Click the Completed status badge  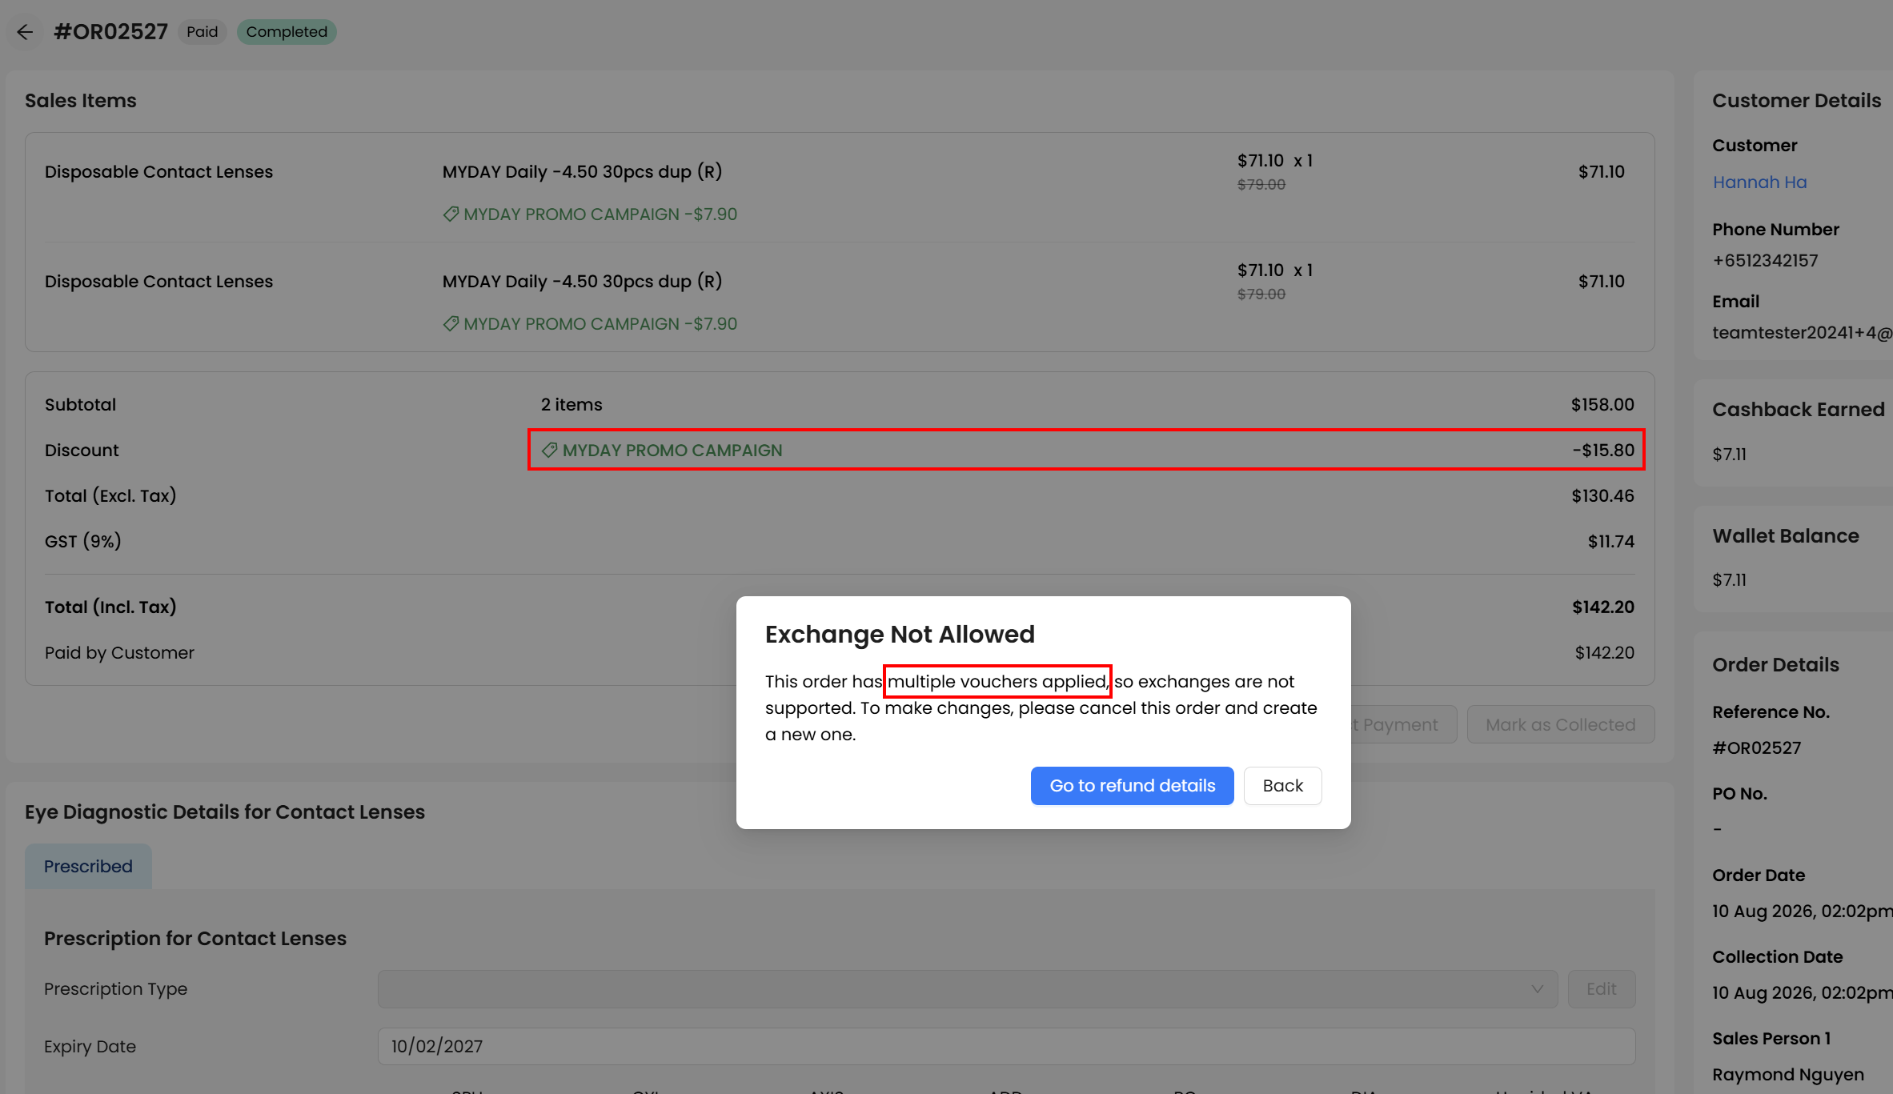point(287,32)
